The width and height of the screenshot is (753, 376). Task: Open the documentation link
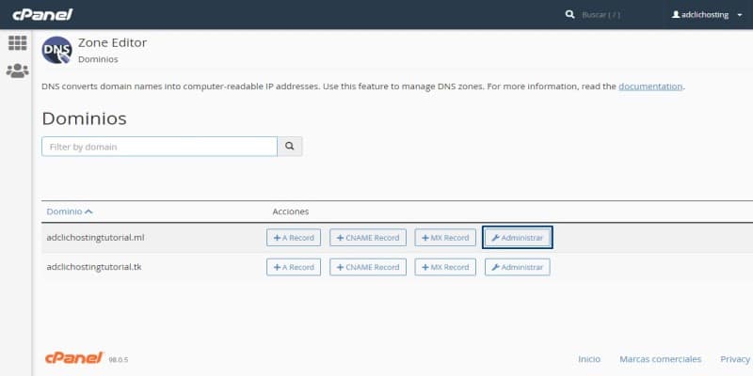point(650,86)
